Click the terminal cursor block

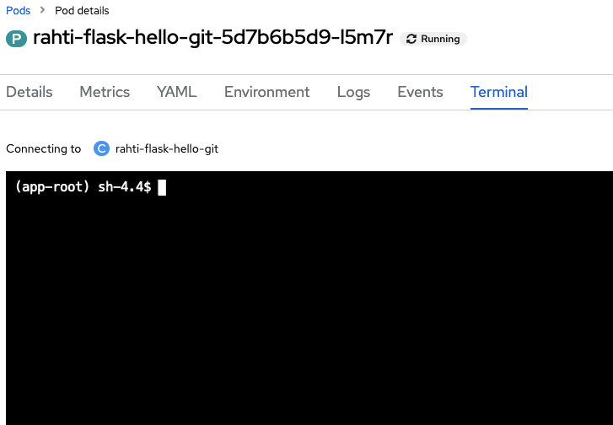pos(162,187)
